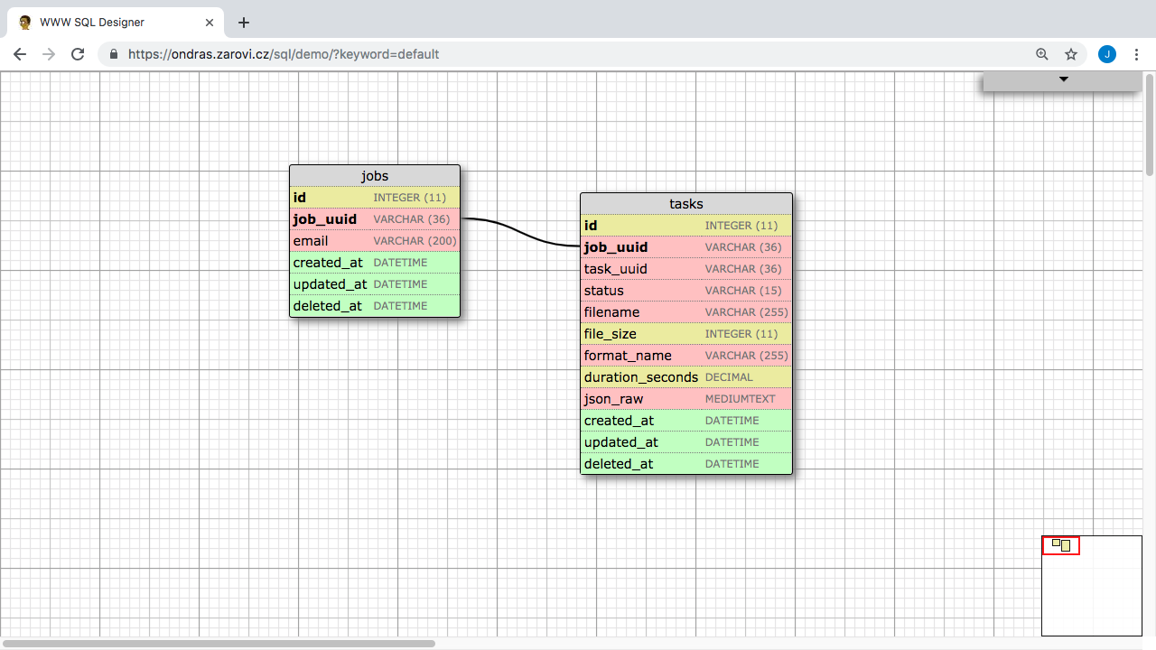Click created_at row in tasks table

(x=686, y=420)
